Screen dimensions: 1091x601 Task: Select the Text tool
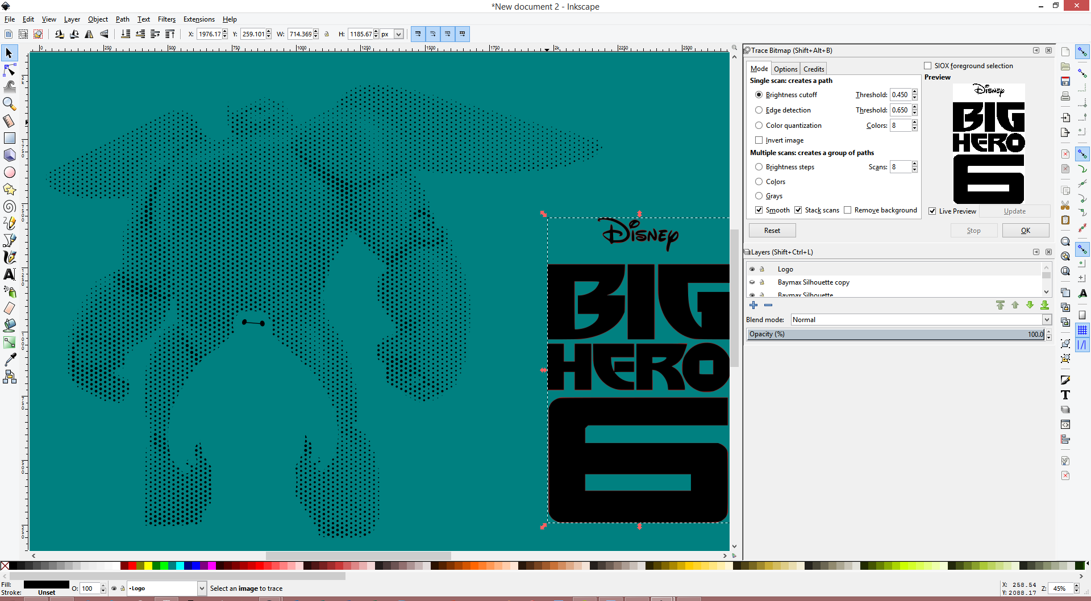pyautogui.click(x=10, y=274)
